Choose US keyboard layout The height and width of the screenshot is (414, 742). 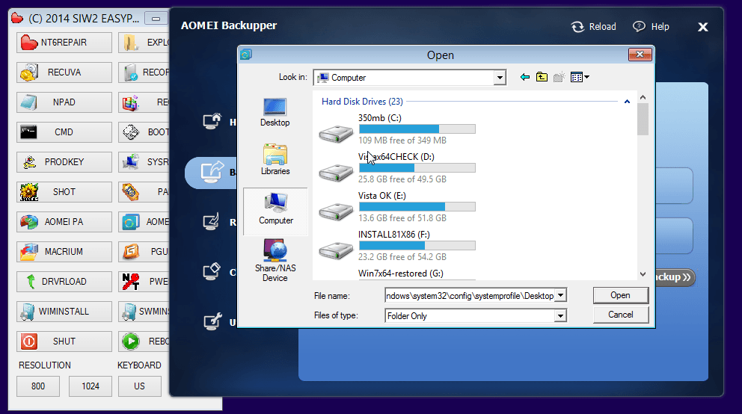[x=139, y=386]
